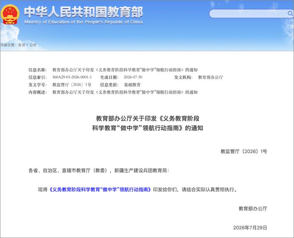Click the signature 教育部办公厅 near bottom
This screenshot has height=238, width=294.
point(253,209)
